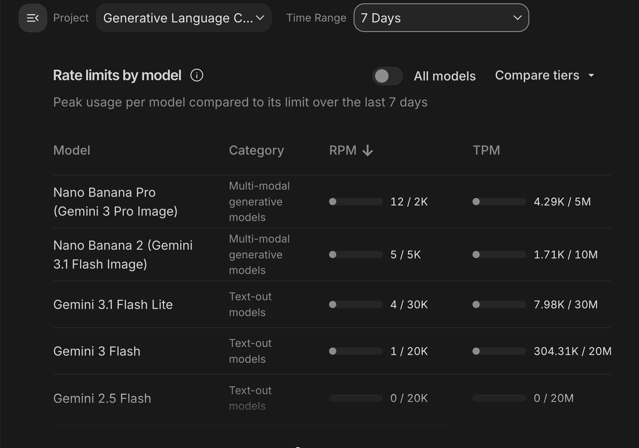Sort by the RPM arrow icon
The image size is (639, 448).
coord(367,151)
